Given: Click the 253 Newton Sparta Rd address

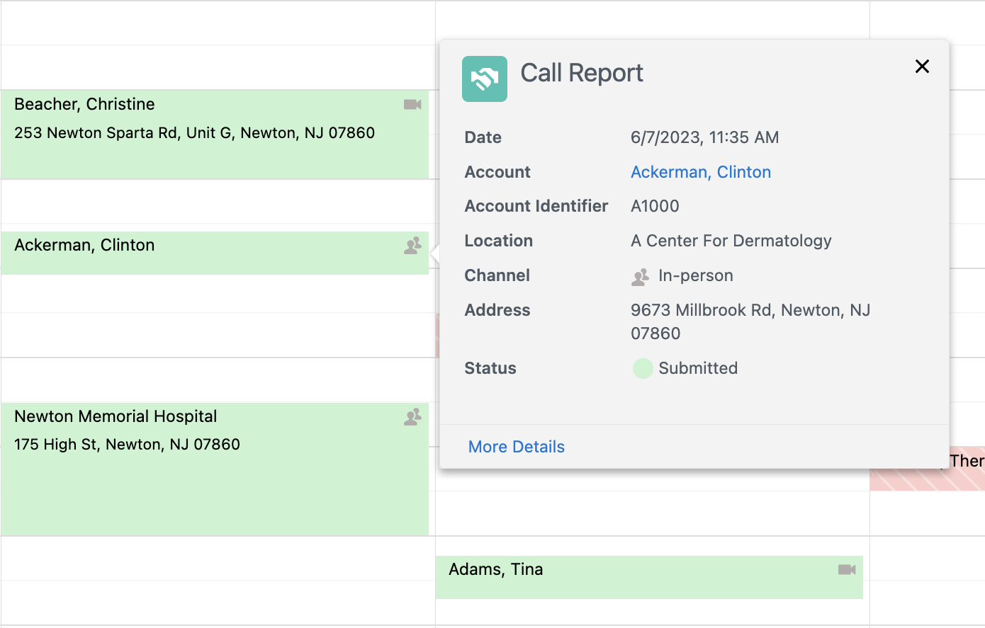Looking at the screenshot, I should pyautogui.click(x=194, y=133).
